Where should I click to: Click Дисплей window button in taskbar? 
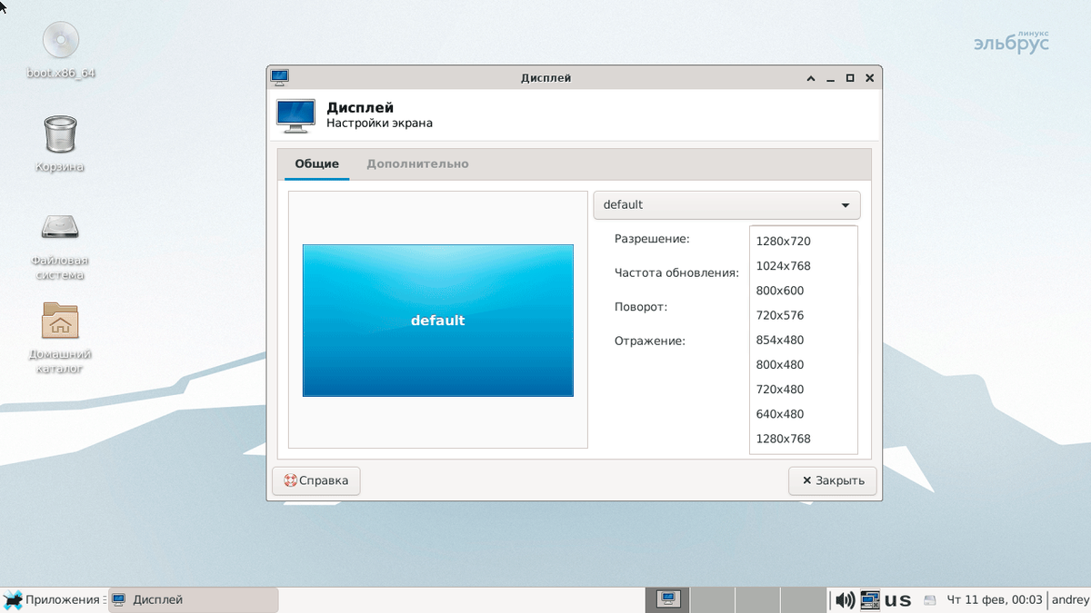193,599
